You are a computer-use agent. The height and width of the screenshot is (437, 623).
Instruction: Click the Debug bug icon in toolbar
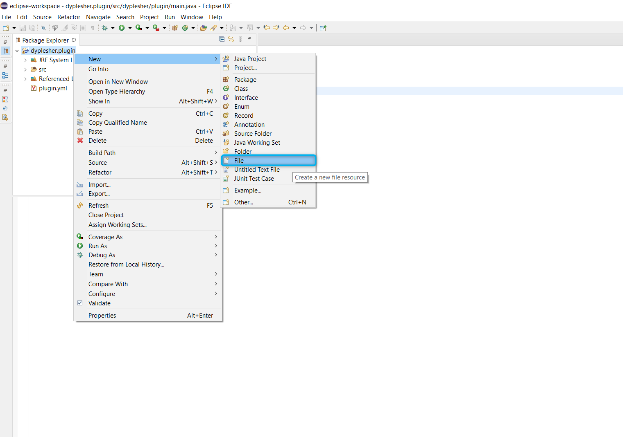pos(105,28)
